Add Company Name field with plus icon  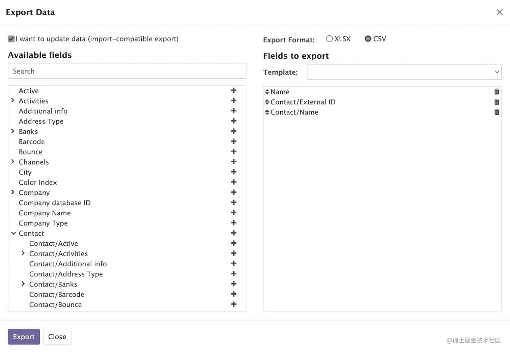(234, 213)
